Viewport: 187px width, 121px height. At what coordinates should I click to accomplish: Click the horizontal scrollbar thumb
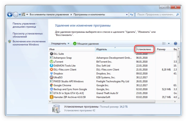(x=104, y=102)
